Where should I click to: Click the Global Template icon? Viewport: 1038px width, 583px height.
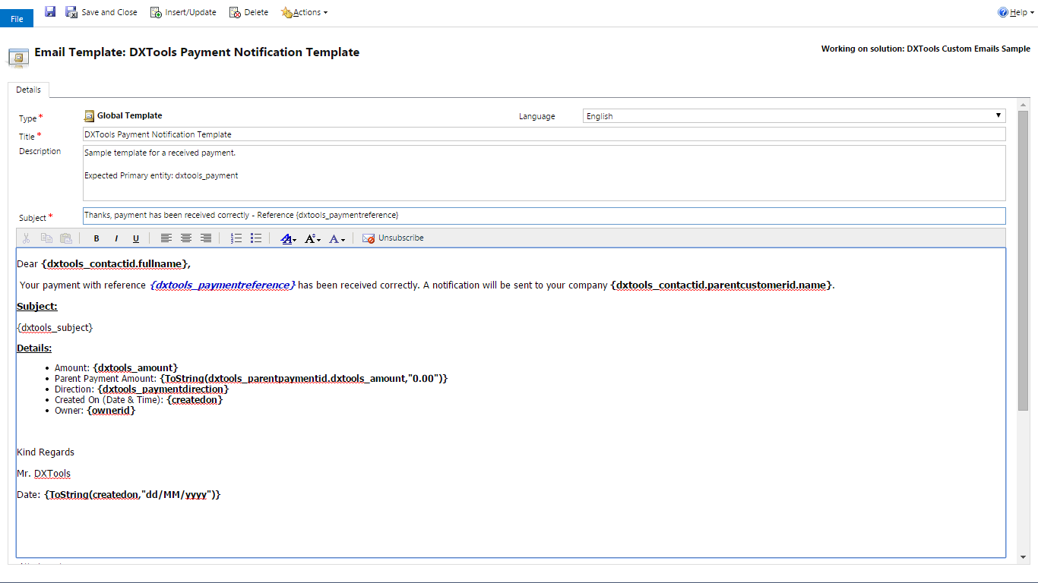pyautogui.click(x=90, y=116)
